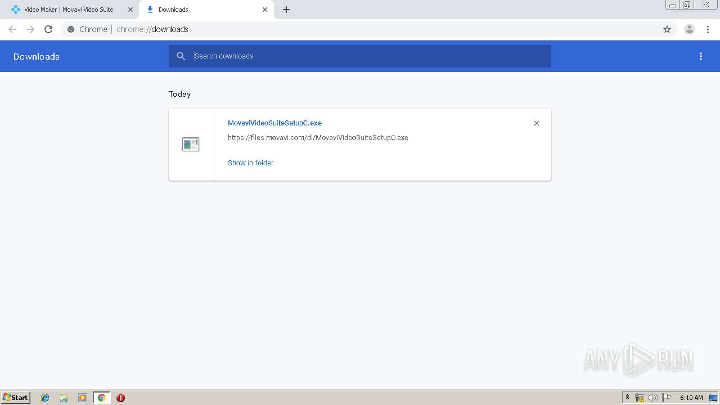This screenshot has width=720, height=405.
Task: Launch Internet Explorer from taskbar
Action: (x=45, y=398)
